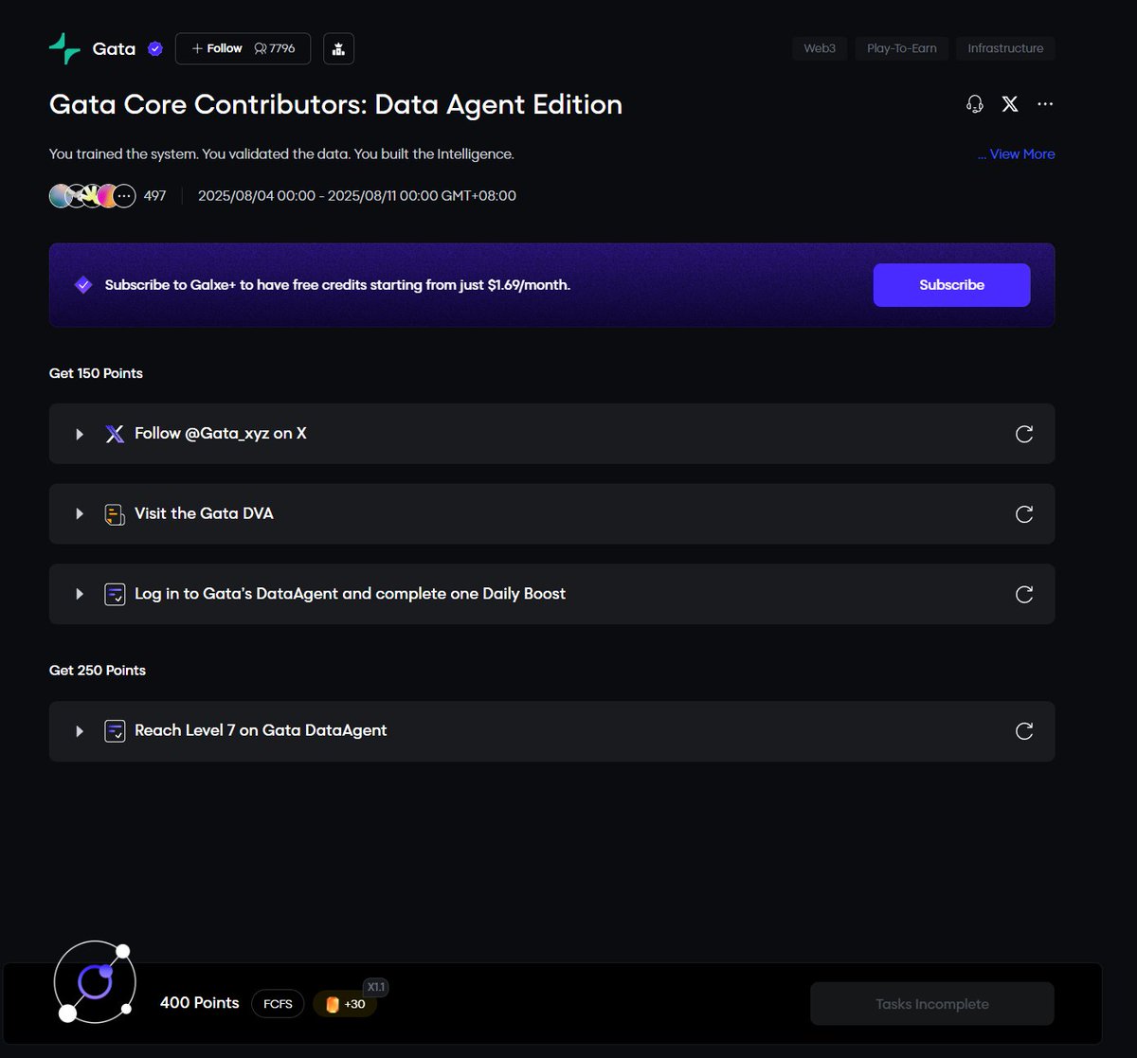Follow the Gata space

tap(243, 48)
